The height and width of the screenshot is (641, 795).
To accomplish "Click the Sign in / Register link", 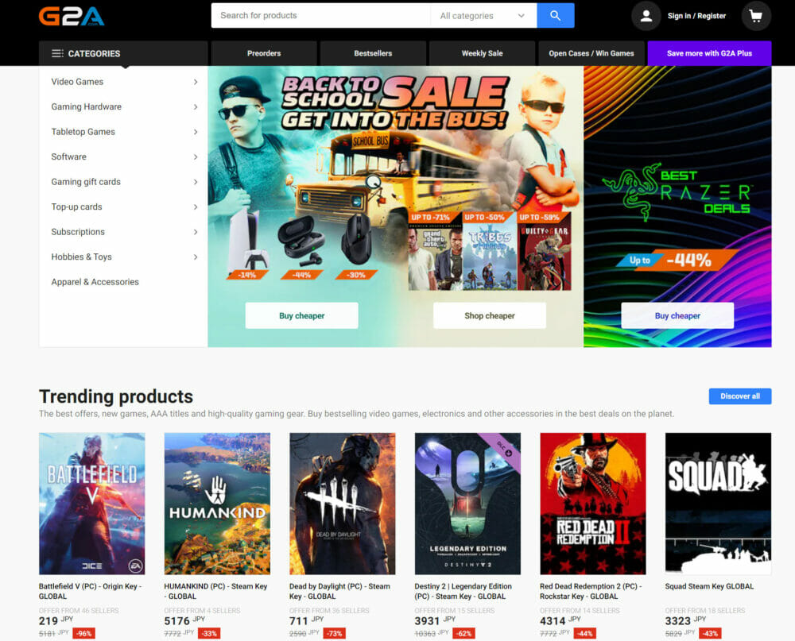I will pyautogui.click(x=696, y=16).
